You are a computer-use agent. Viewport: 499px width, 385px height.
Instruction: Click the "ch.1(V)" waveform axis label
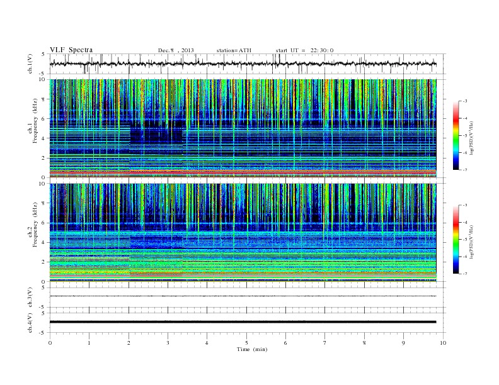[x=30, y=64]
